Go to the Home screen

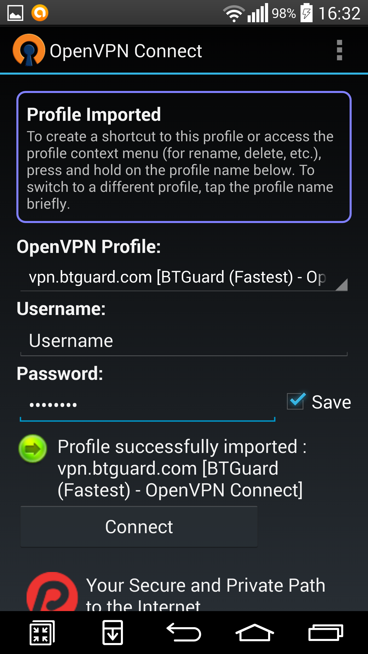255,632
